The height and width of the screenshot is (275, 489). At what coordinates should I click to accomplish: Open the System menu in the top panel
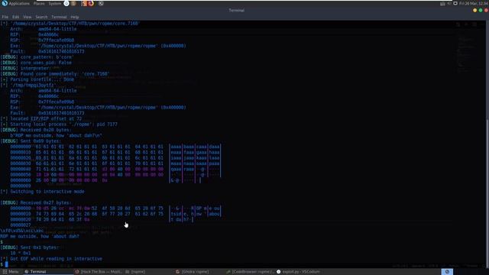pyautogui.click(x=54, y=3)
